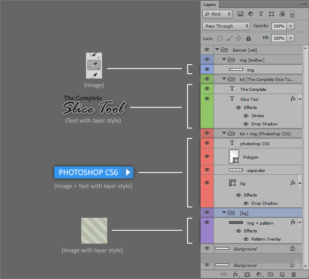Hide the Drop Shadow effect on Slice Tool

tap(246, 124)
